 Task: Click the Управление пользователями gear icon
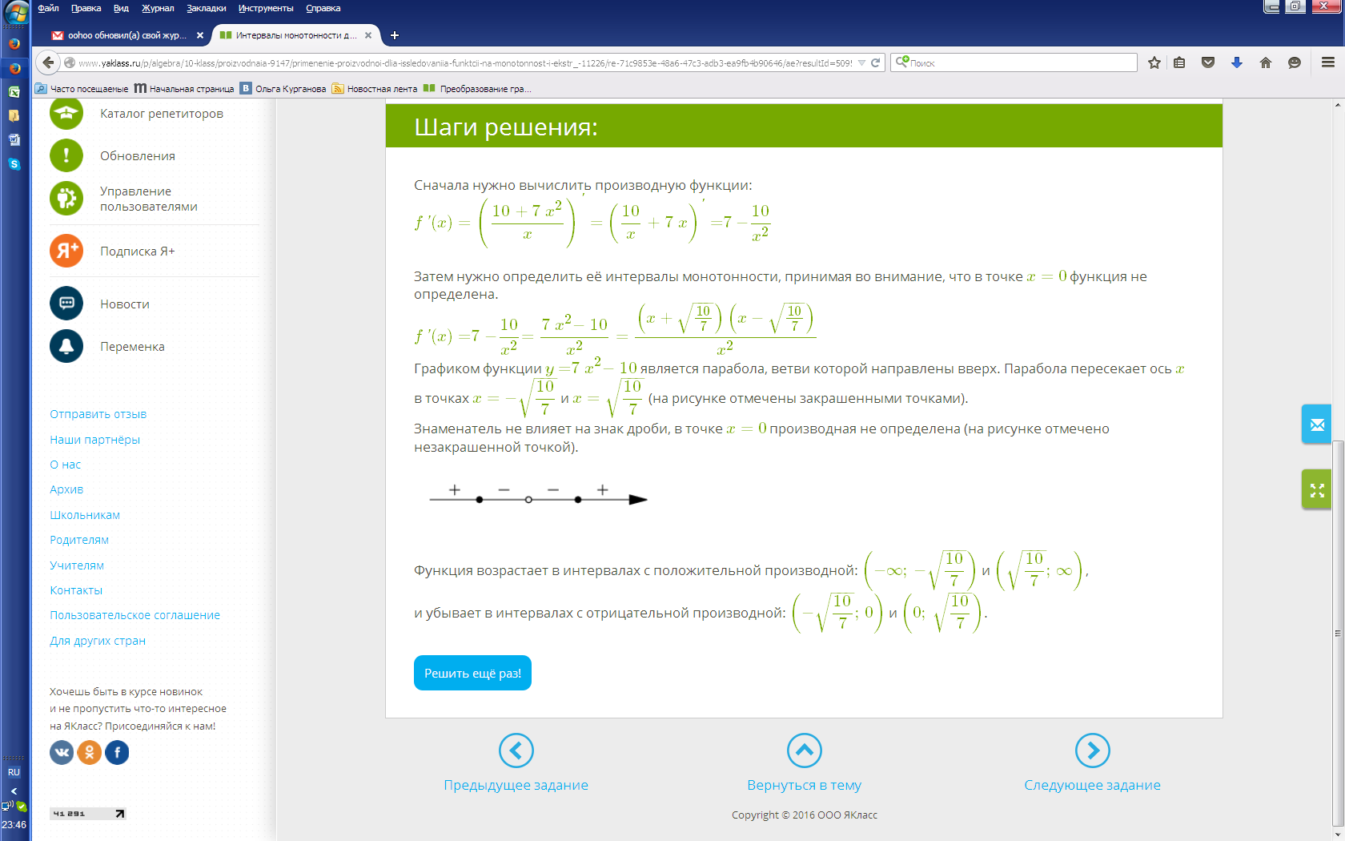(66, 198)
